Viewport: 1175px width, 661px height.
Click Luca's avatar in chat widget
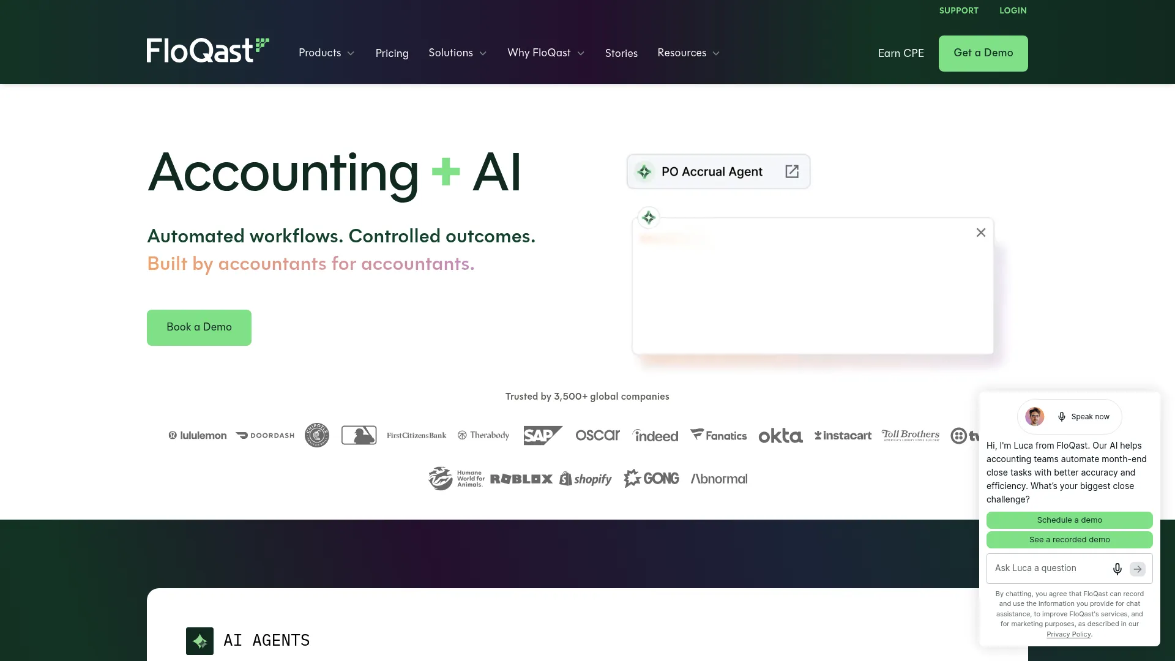click(x=1035, y=417)
